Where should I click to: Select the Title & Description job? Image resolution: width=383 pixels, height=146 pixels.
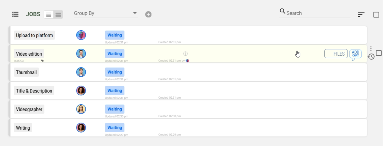(x=34, y=91)
